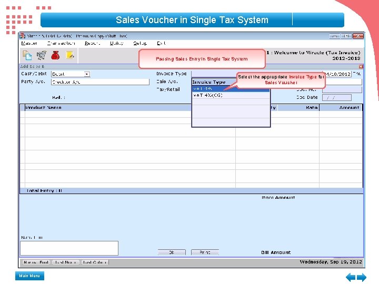
Task: Expand the Cash/Debit dropdown arrow
Action: click(x=87, y=74)
